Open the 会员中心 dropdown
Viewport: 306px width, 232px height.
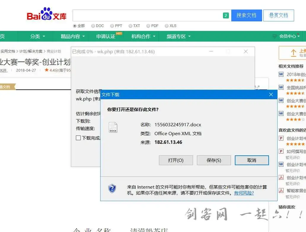pos(289,36)
